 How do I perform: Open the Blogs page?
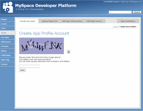click(7, 51)
